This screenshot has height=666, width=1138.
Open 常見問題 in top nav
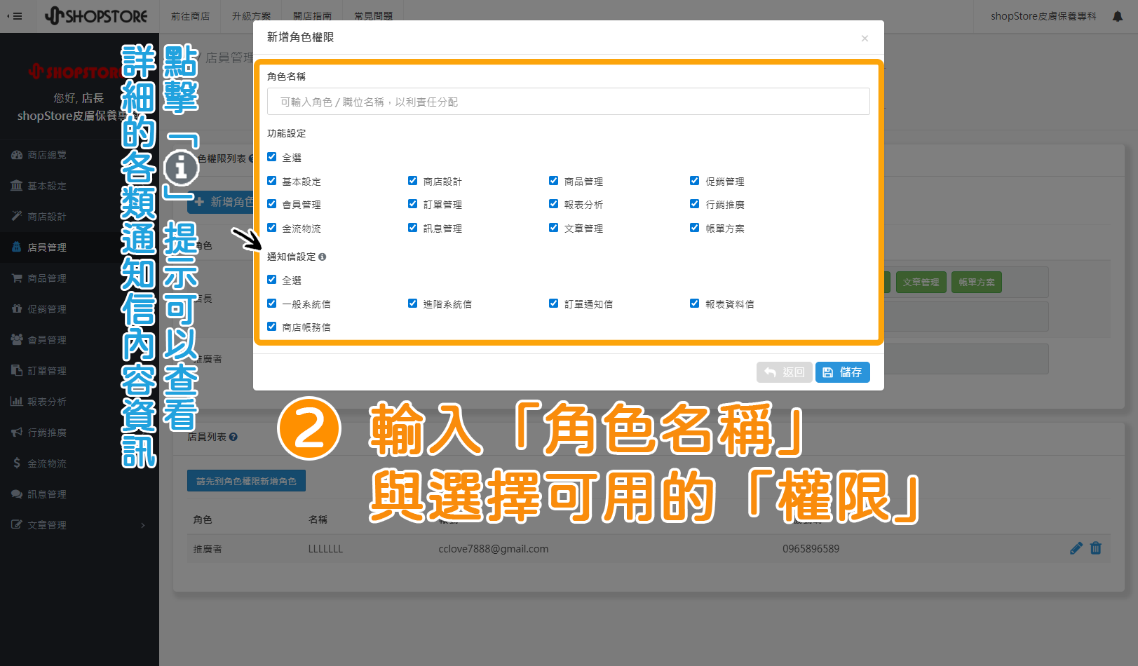pyautogui.click(x=373, y=16)
